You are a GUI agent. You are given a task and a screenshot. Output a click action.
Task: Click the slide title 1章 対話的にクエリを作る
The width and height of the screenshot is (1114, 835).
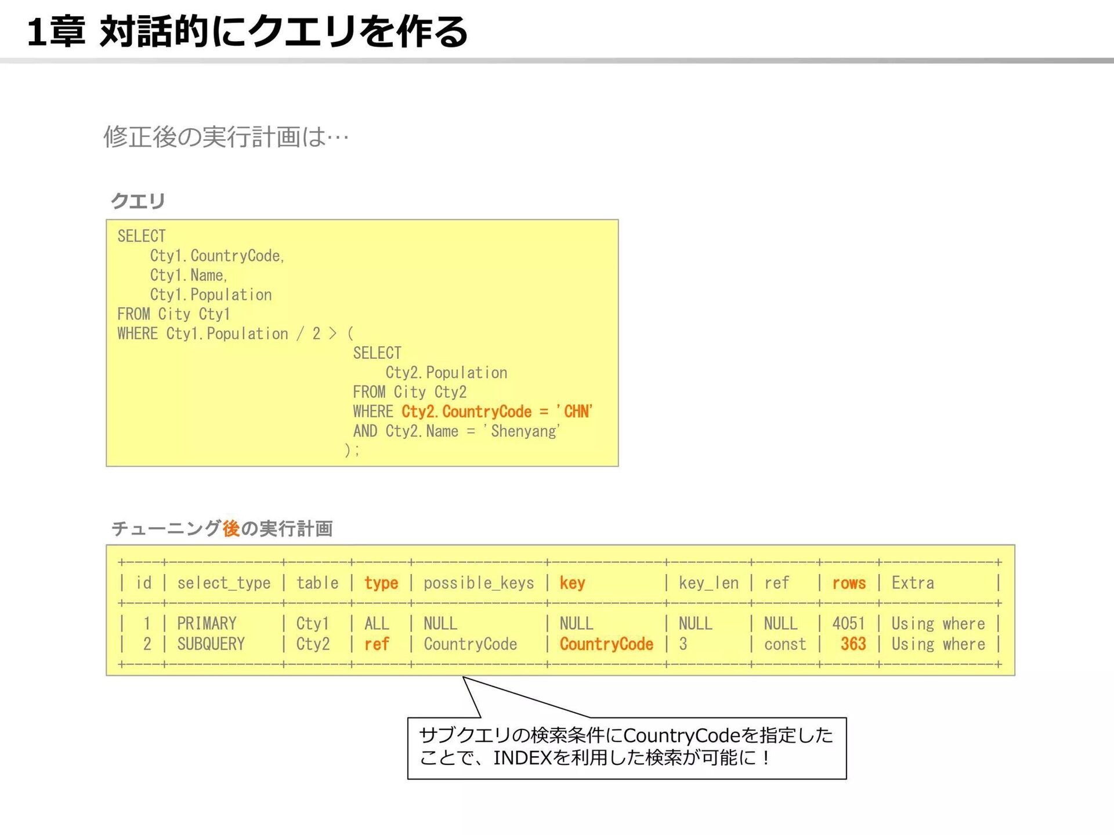coord(247,31)
